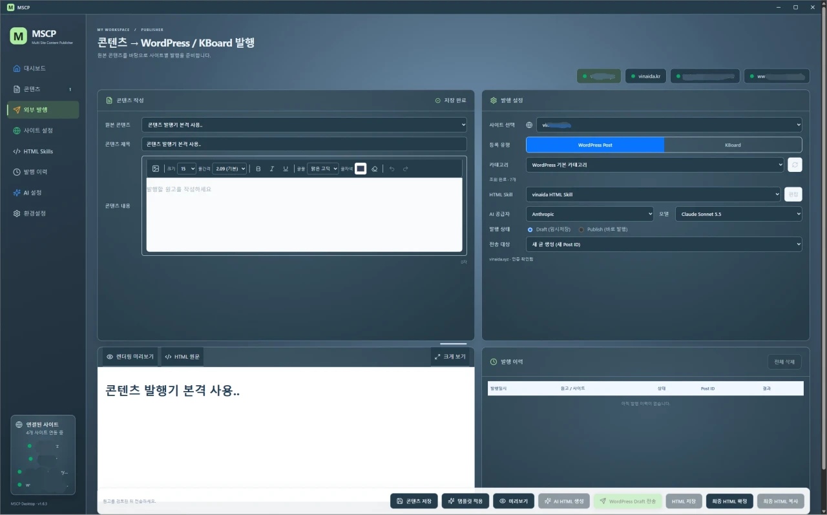Select Draft (임시저장) radio option
The width and height of the screenshot is (827, 515).
coord(530,229)
